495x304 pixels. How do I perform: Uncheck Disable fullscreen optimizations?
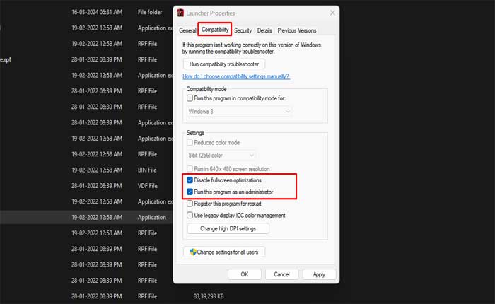click(x=190, y=181)
